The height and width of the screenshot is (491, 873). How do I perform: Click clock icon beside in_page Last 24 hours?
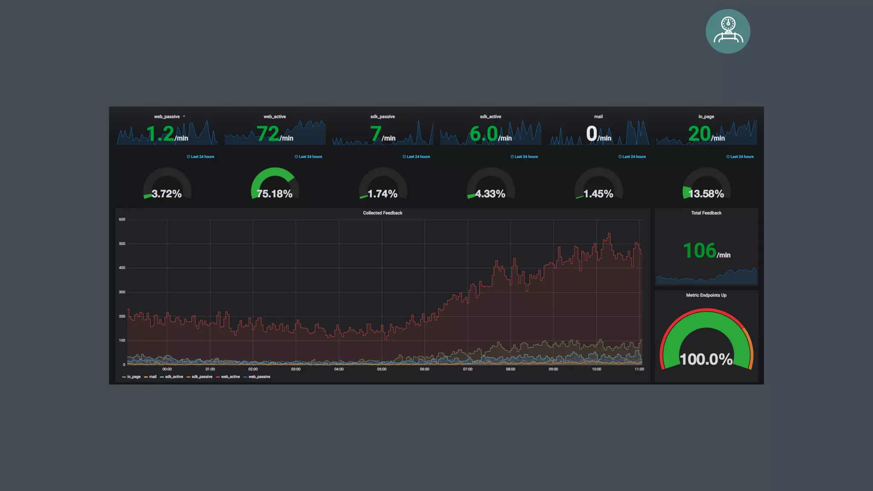728,157
